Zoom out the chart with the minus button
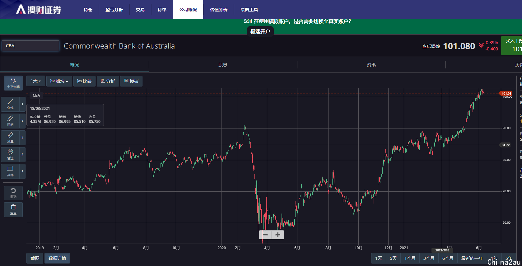522x266 pixels. click(x=265, y=235)
